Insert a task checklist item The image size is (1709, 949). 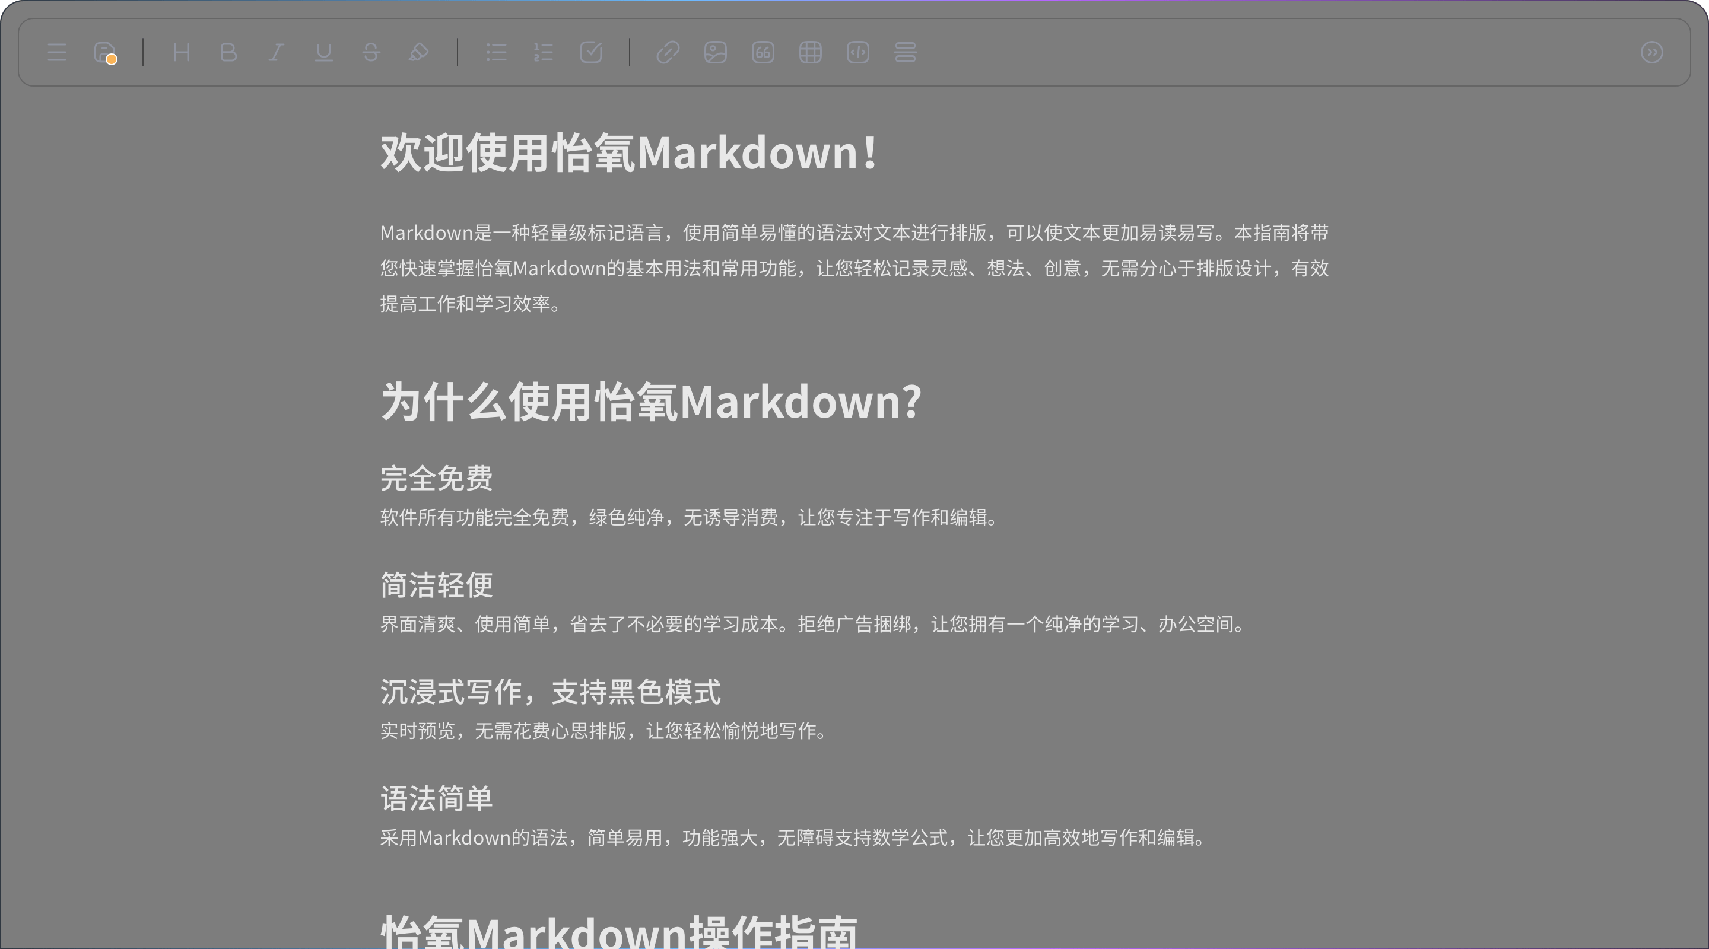pos(591,52)
